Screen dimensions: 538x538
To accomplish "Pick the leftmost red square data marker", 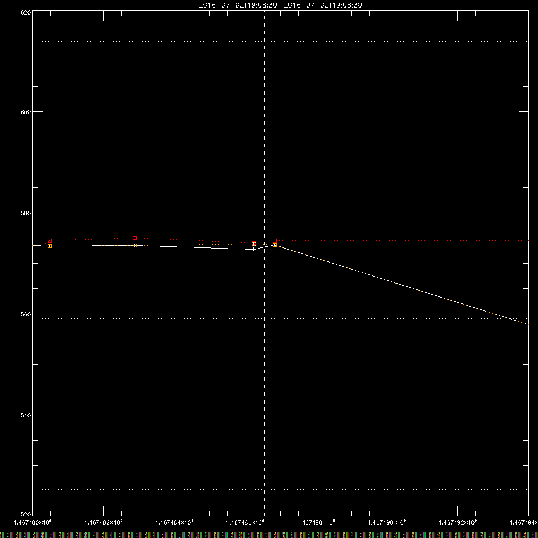I will pos(49,241).
